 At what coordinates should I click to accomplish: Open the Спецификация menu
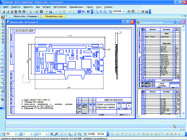tap(76, 7)
